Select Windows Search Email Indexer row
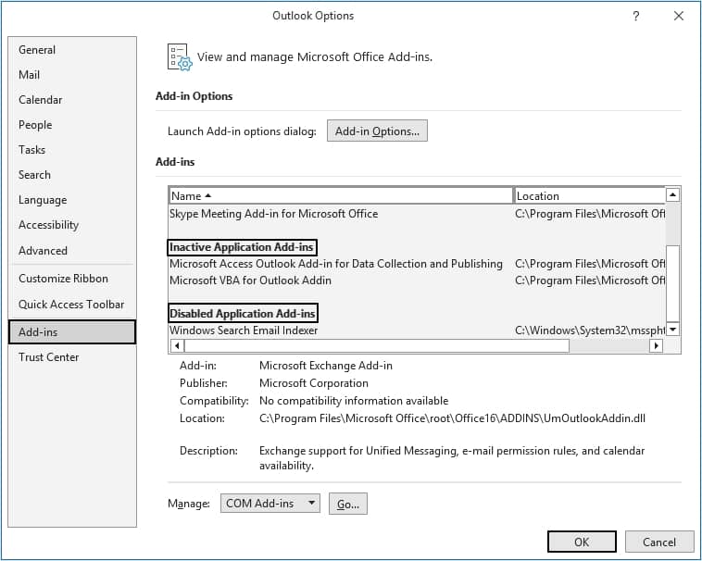The width and height of the screenshot is (702, 561). click(417, 330)
